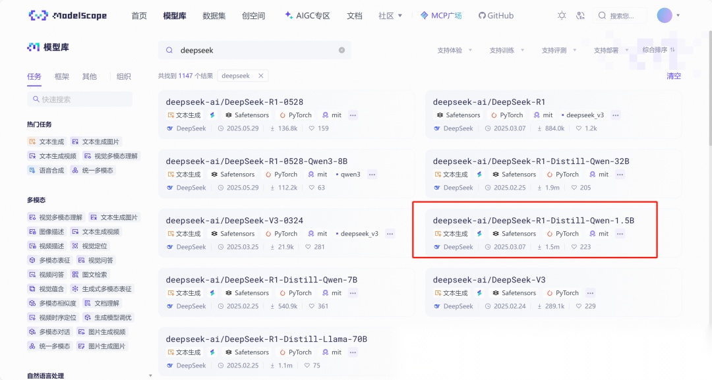Select the 图像描述 task filter
The height and width of the screenshot is (380, 712).
point(46,232)
